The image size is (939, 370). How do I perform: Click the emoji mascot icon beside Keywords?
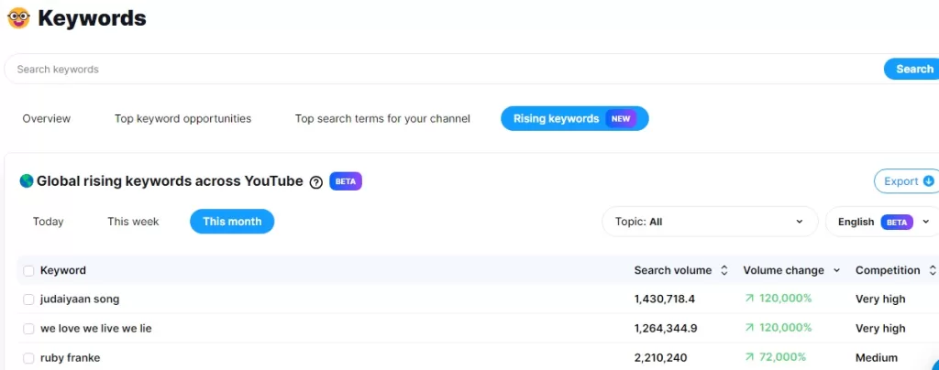(x=18, y=18)
